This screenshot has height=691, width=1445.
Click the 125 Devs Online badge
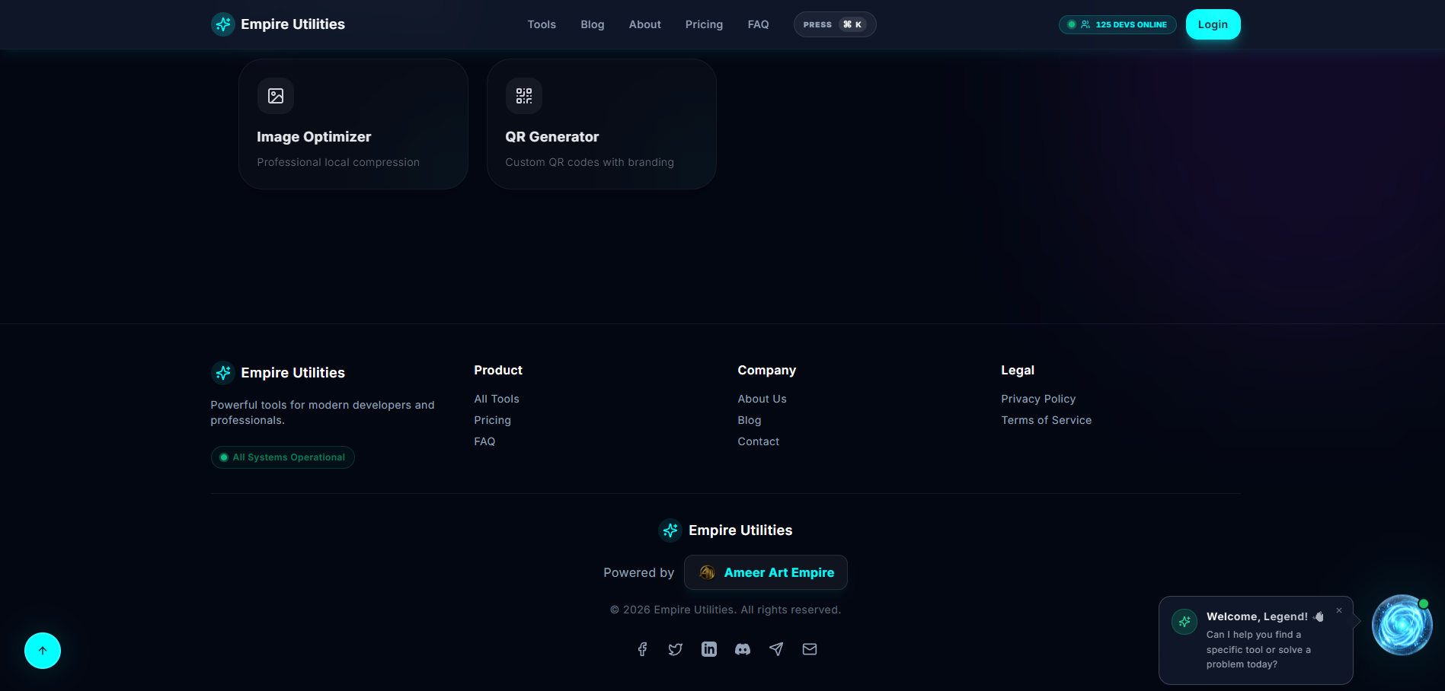pos(1117,24)
